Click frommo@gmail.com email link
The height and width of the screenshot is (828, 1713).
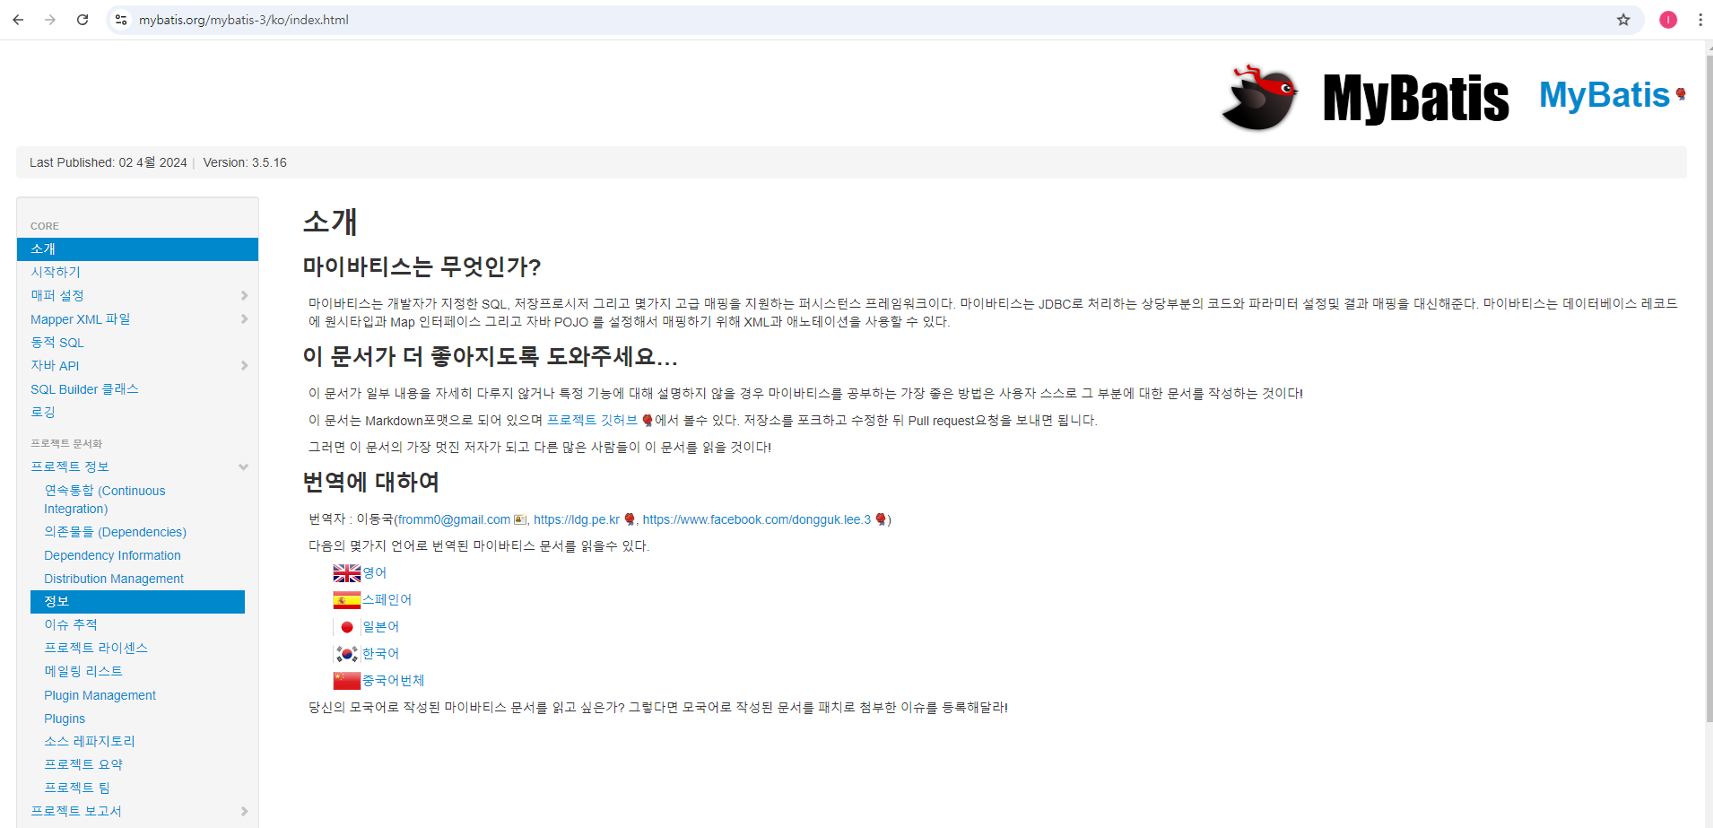pyautogui.click(x=455, y=519)
